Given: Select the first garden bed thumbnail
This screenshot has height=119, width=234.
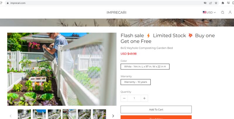Looking at the screenshot, I should pos(24,114).
